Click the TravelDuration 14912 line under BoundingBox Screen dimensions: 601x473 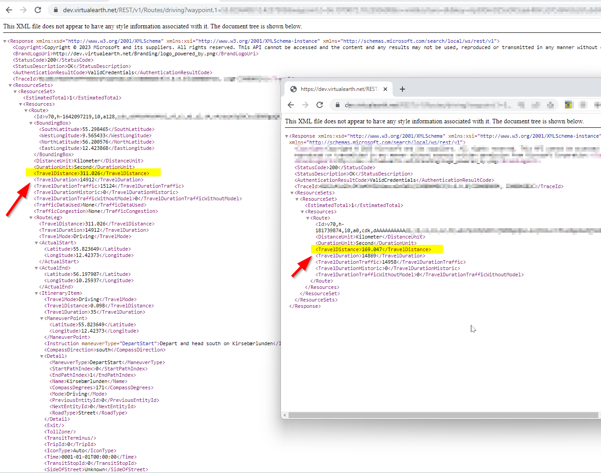click(89, 180)
